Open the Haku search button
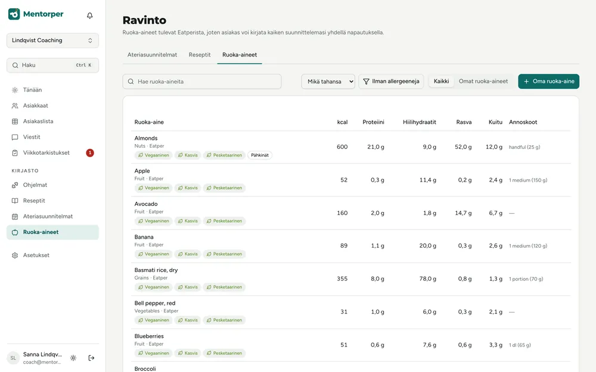596x372 pixels. click(52, 65)
